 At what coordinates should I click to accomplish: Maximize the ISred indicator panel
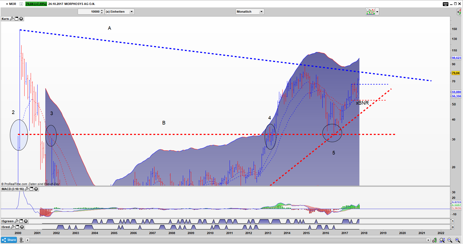pos(17,227)
